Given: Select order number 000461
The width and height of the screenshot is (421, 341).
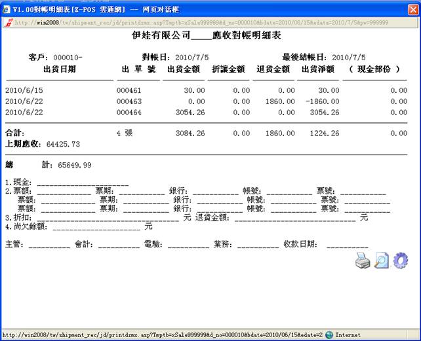Looking at the screenshot, I should pyautogui.click(x=129, y=90).
